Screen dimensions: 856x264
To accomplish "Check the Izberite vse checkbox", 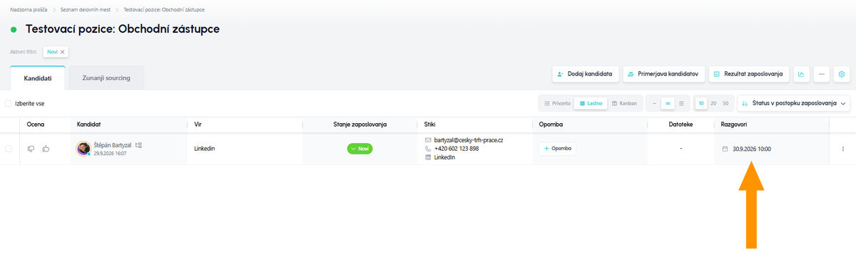I will click(9, 103).
